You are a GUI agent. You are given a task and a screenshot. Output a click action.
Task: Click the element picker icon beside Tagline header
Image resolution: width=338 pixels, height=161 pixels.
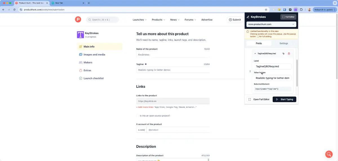pyautogui.click(x=283, y=53)
